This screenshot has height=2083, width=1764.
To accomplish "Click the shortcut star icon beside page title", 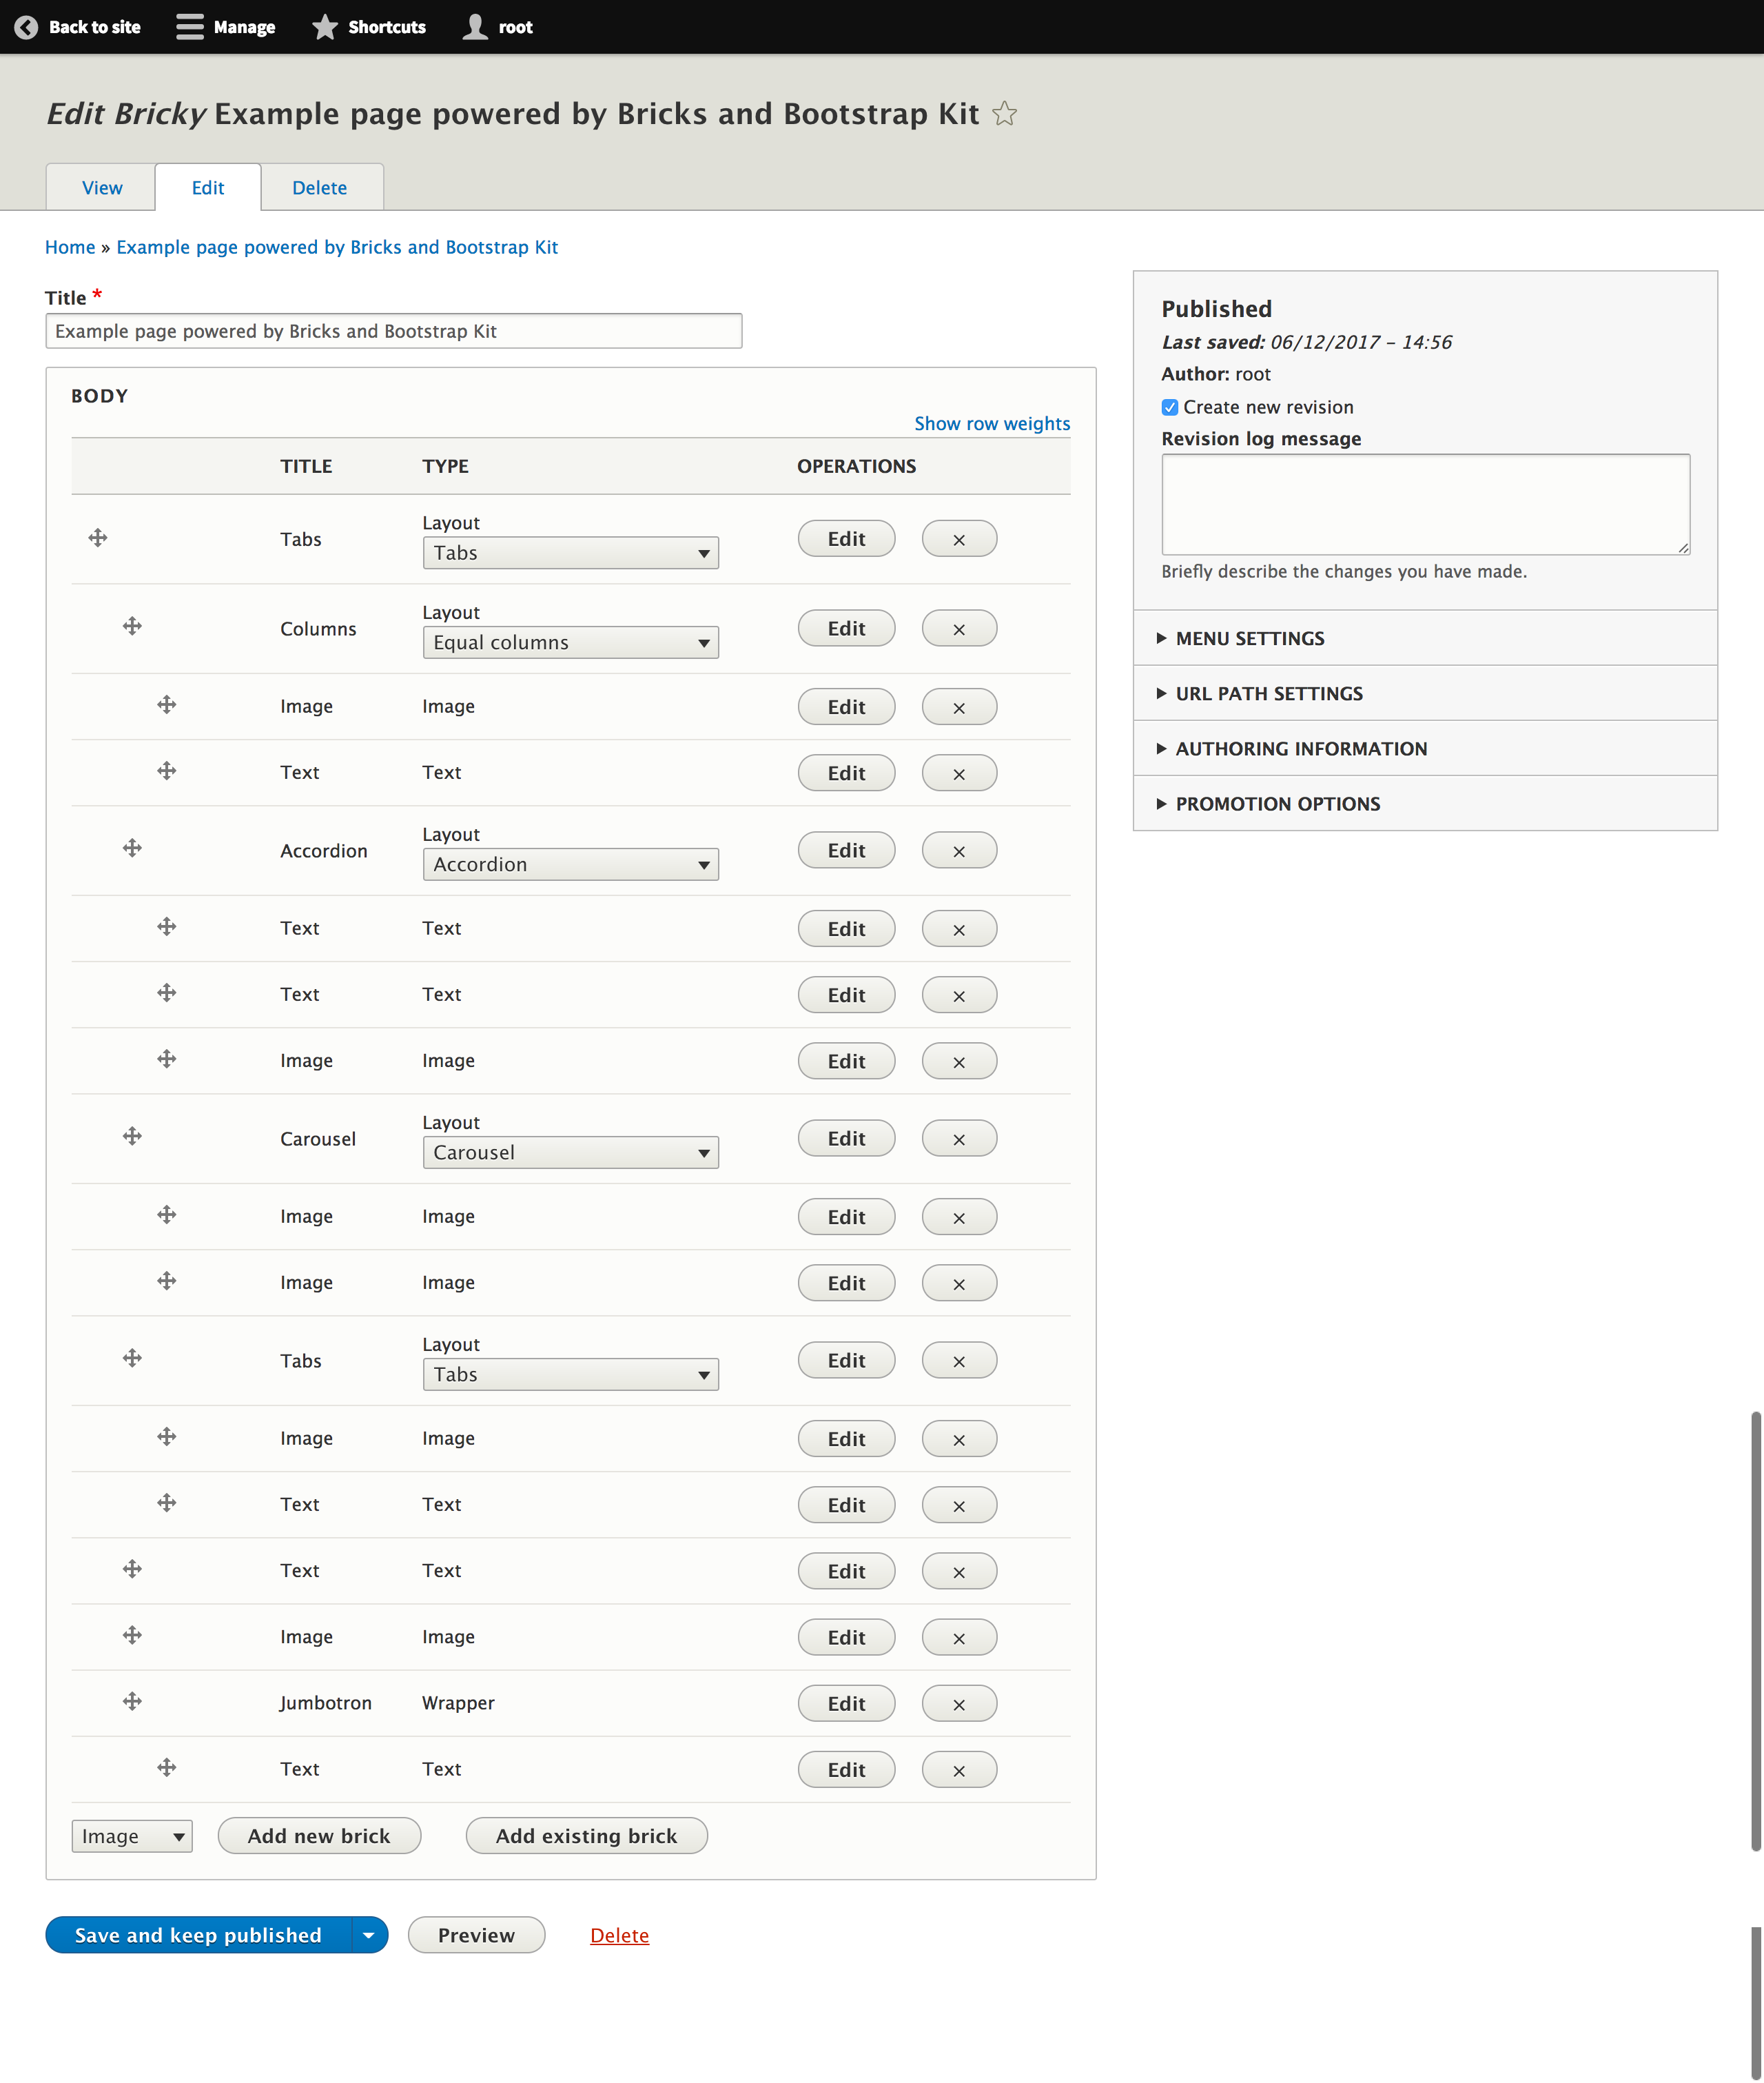I will click(1004, 114).
